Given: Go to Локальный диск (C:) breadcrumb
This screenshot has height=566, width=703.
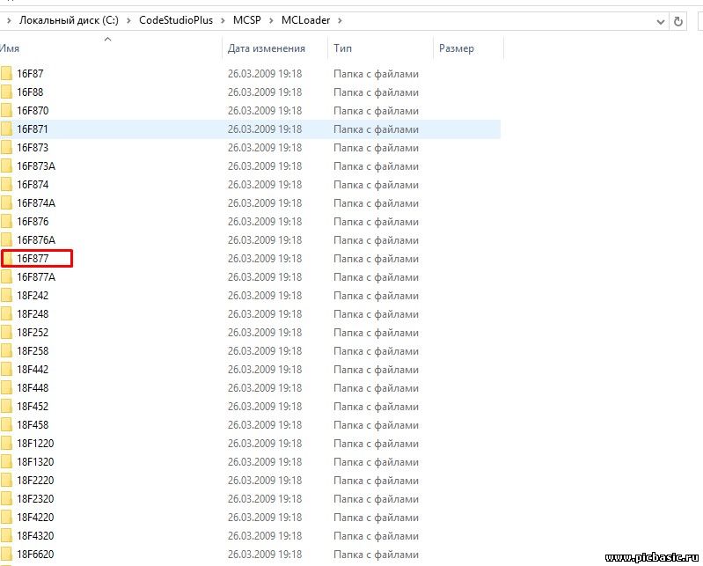Looking at the screenshot, I should coord(69,20).
